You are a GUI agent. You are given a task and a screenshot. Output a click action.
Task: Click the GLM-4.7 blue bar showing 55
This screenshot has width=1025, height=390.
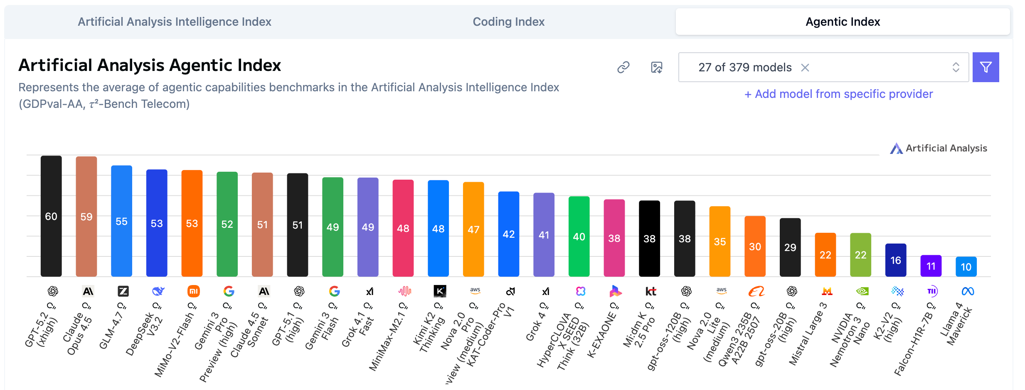[121, 221]
